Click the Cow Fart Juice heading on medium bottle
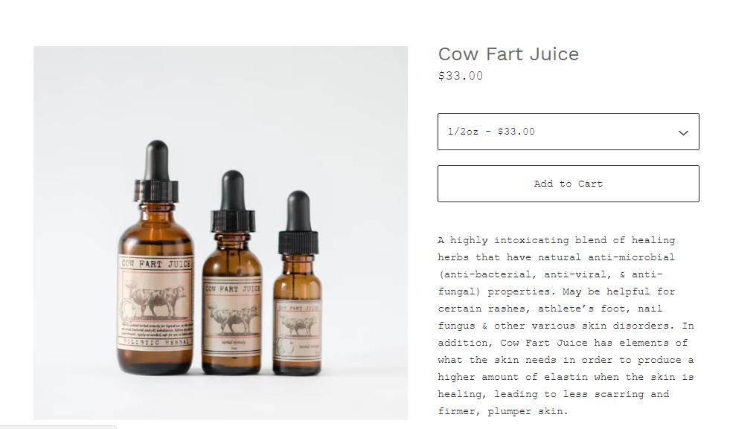Screen dimensions: 730x429 (232, 288)
